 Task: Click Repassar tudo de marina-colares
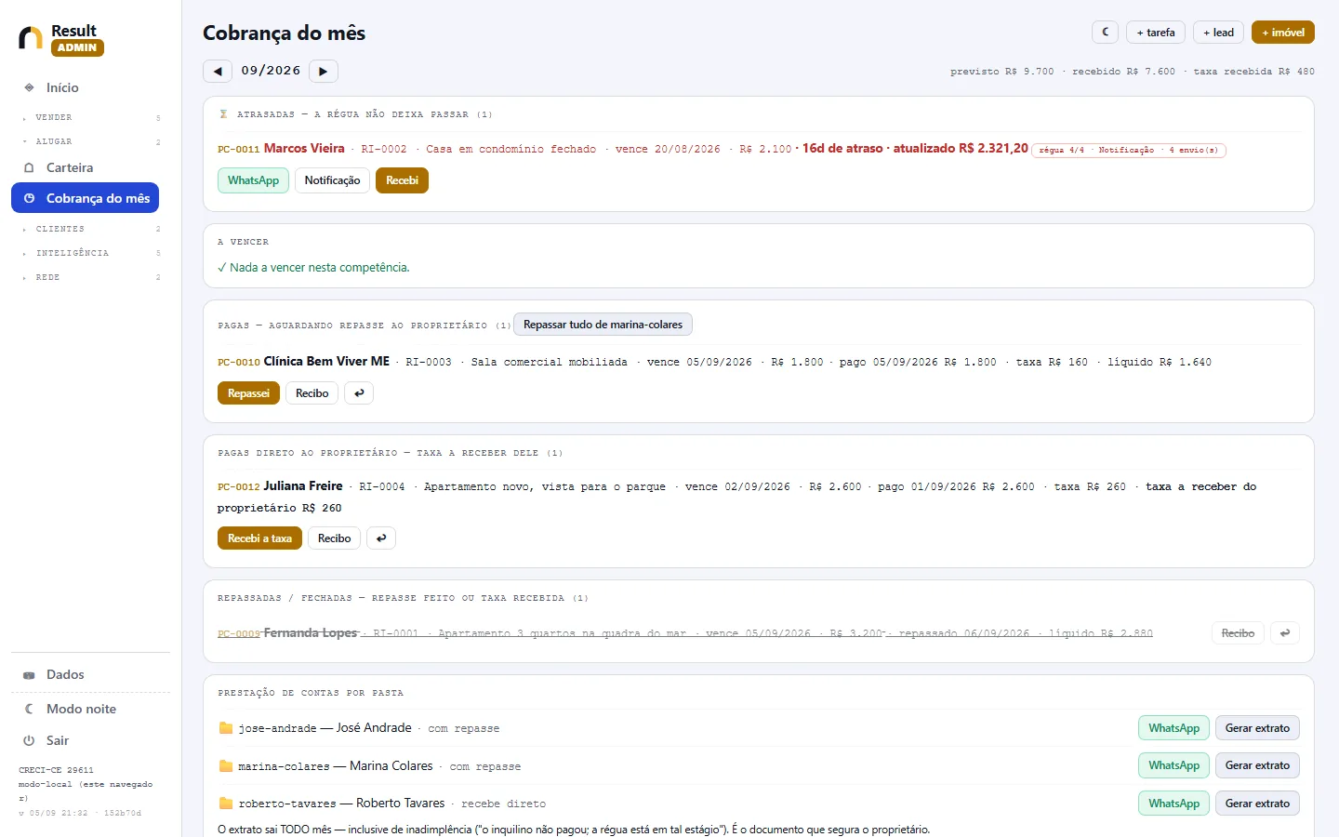tap(603, 325)
